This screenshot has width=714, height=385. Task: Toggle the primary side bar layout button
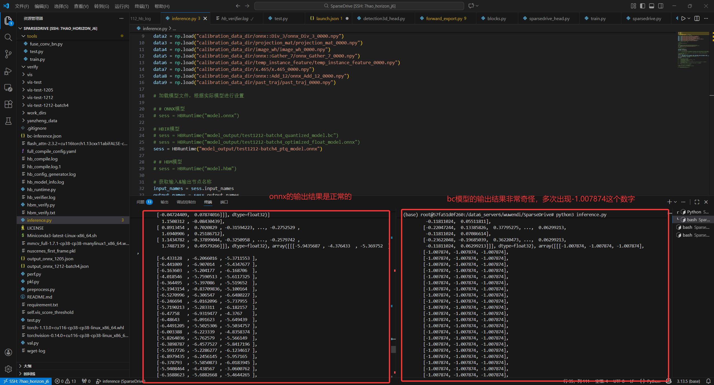tap(643, 6)
